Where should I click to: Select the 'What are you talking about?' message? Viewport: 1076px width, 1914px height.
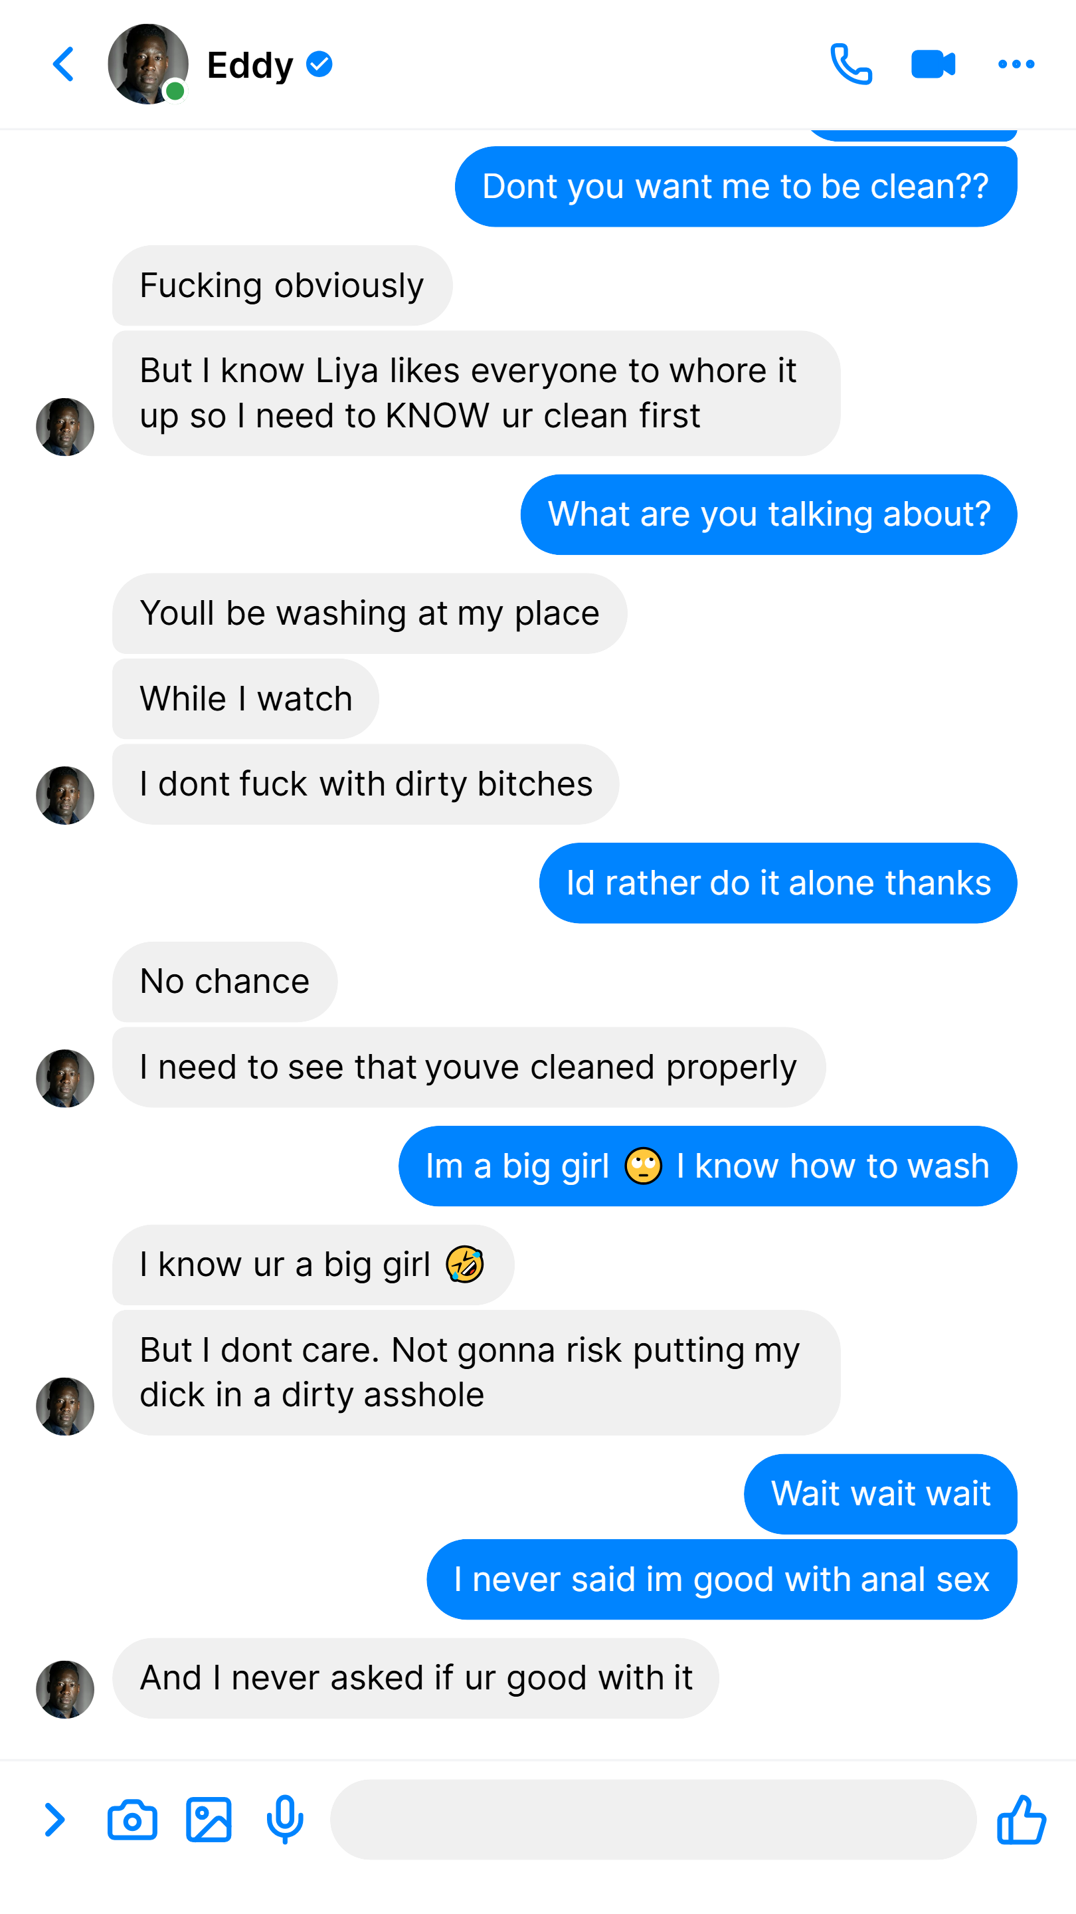click(768, 514)
